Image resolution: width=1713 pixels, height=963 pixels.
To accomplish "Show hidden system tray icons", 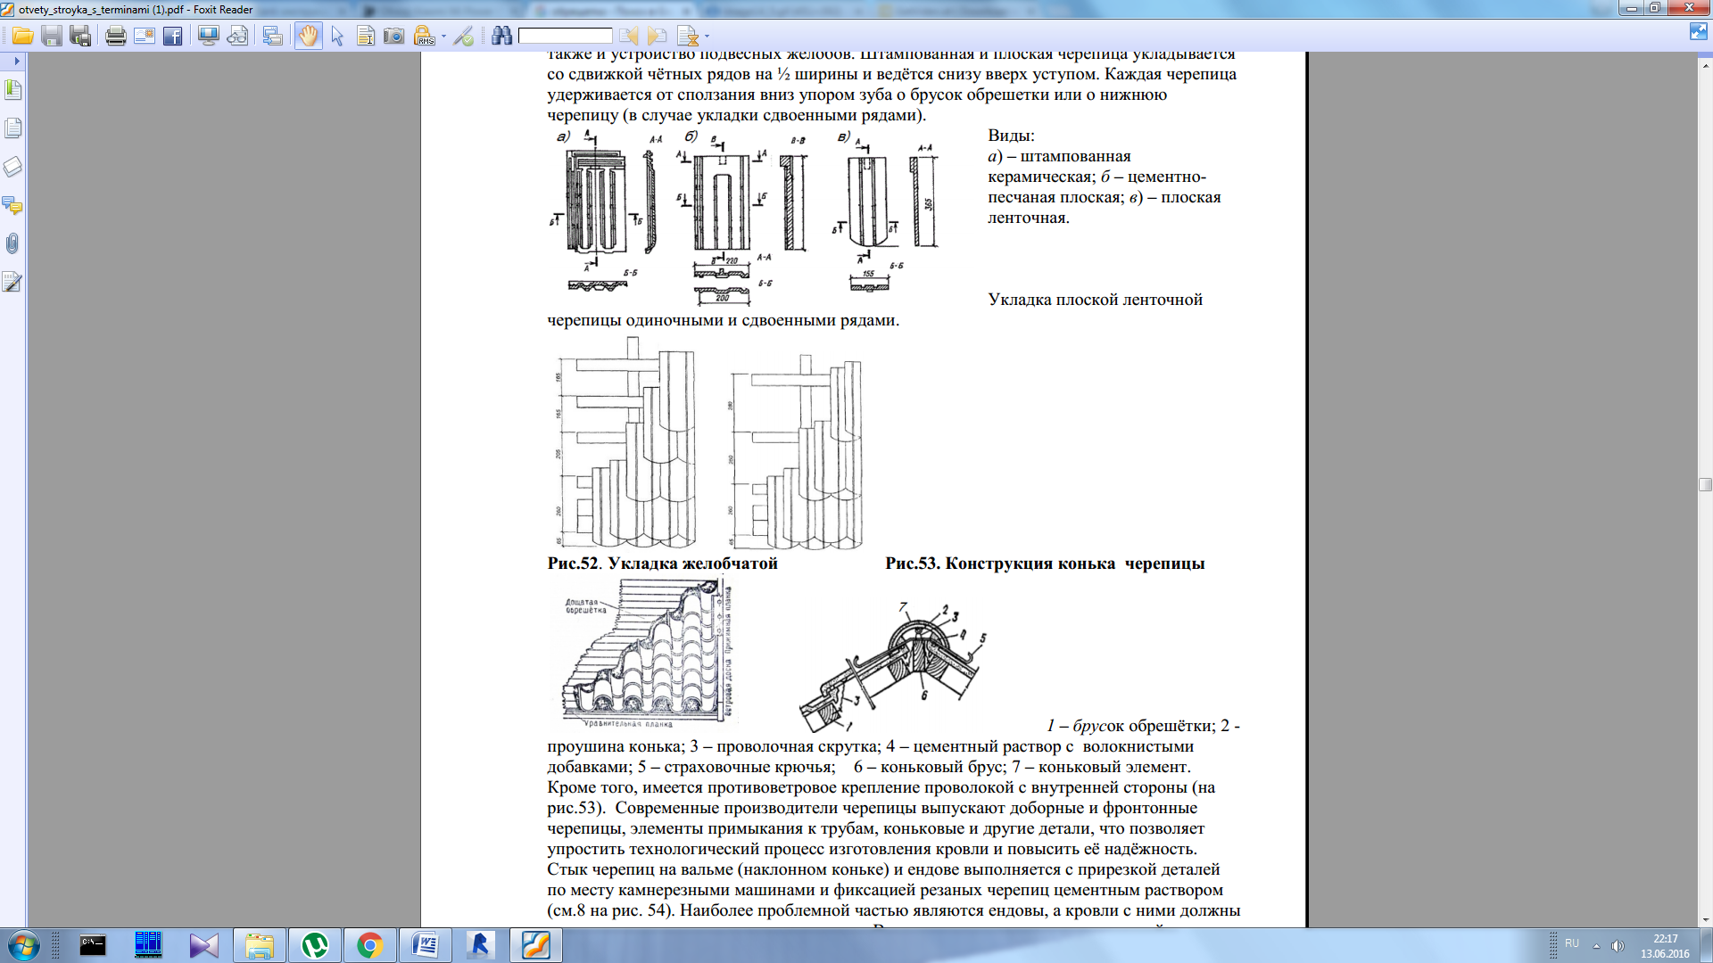I will [1596, 945].
